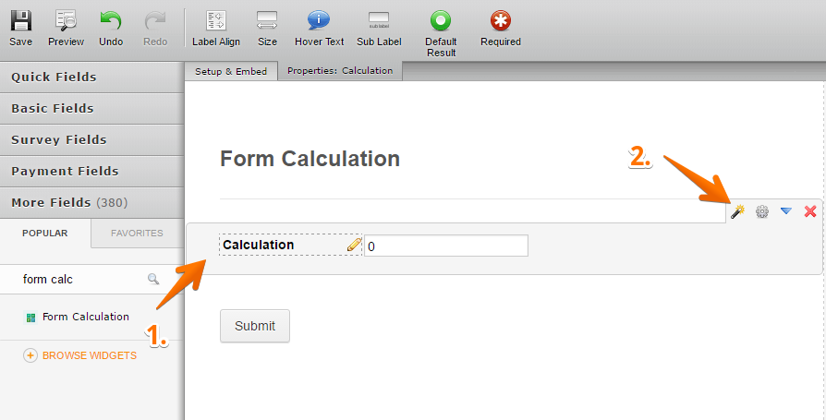Expand the Payment Fields section

(x=91, y=172)
